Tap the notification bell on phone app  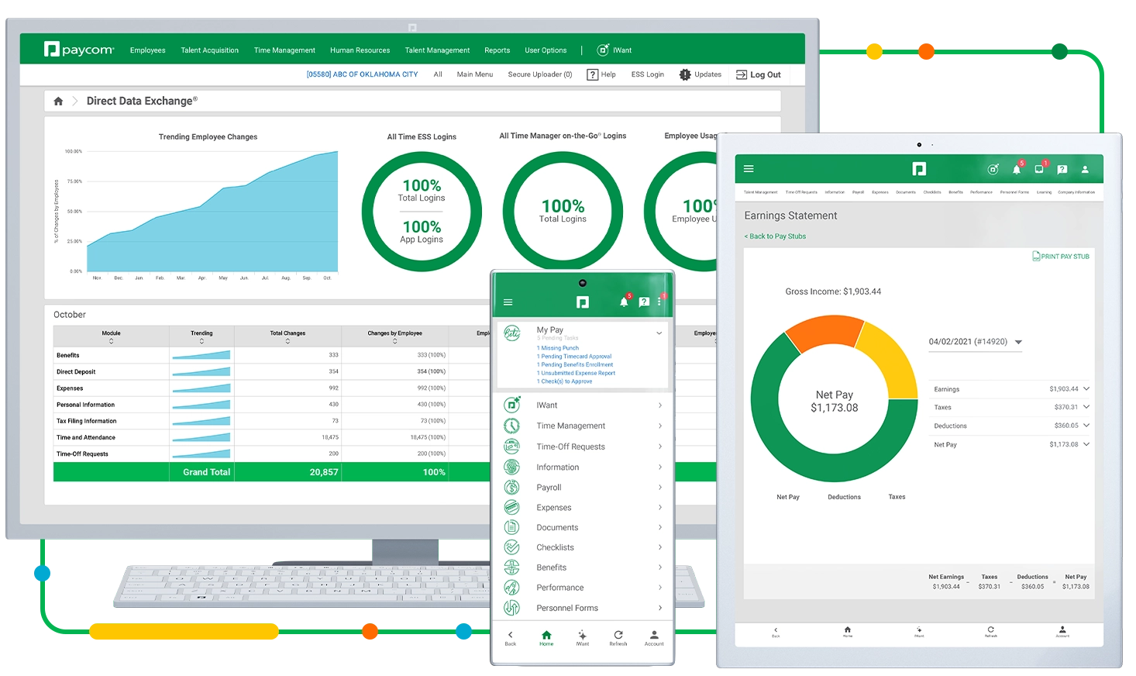tap(624, 302)
